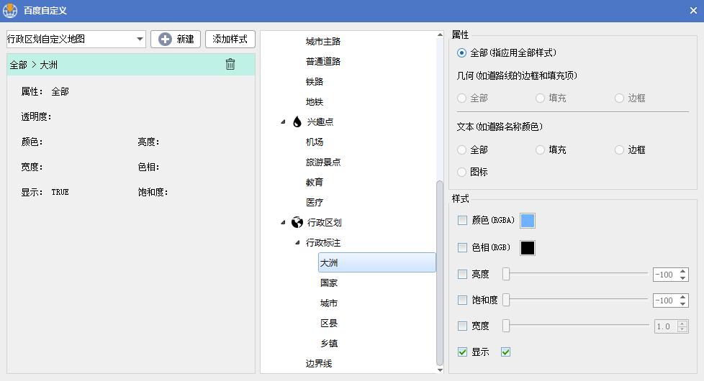This screenshot has width=704, height=381.
Task: Open the black 色相 color swatch
Action: tap(527, 248)
